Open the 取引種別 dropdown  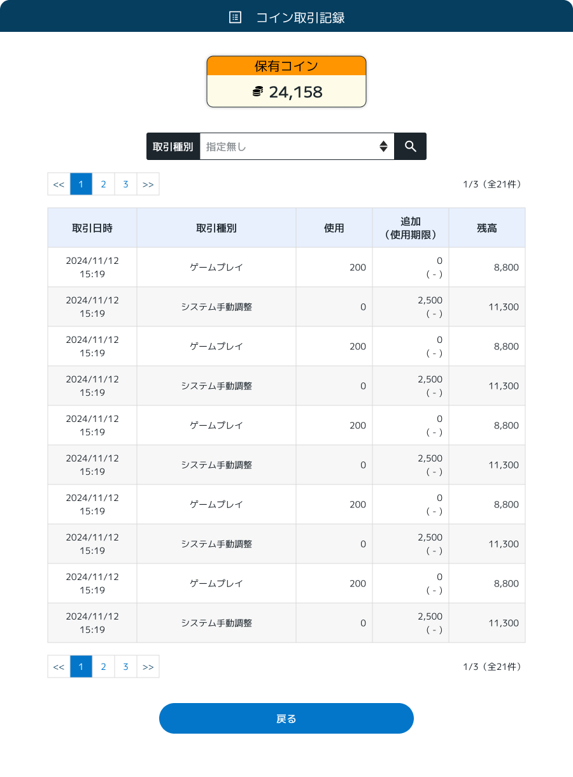tap(297, 147)
